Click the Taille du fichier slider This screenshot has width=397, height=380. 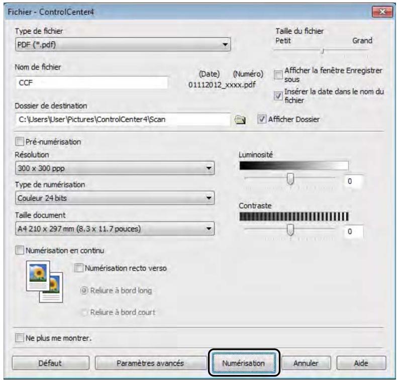pyautogui.click(x=321, y=51)
